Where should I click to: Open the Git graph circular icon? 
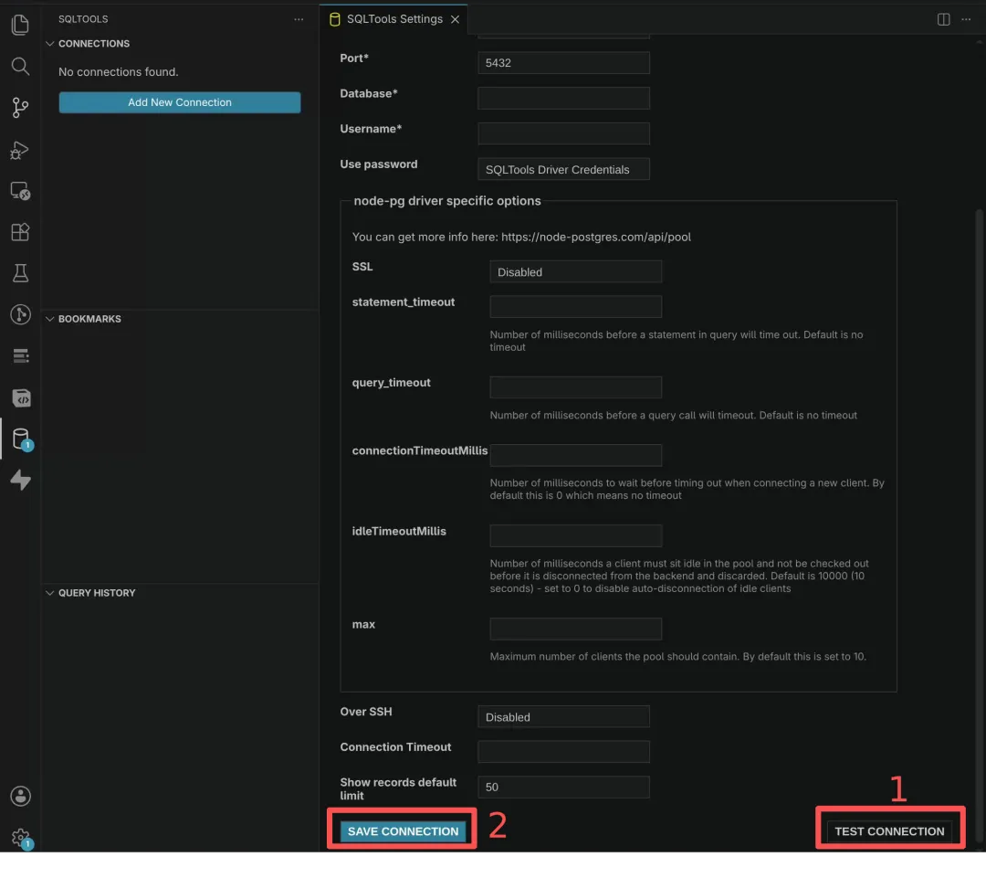(x=20, y=314)
